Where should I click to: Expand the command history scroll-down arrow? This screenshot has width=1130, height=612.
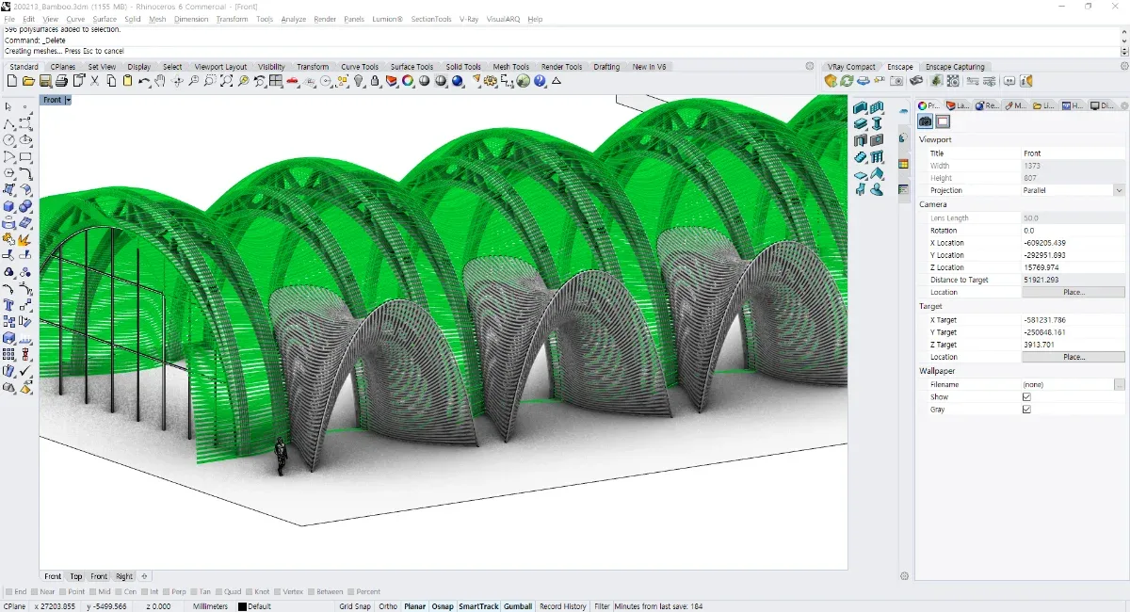click(x=1124, y=40)
